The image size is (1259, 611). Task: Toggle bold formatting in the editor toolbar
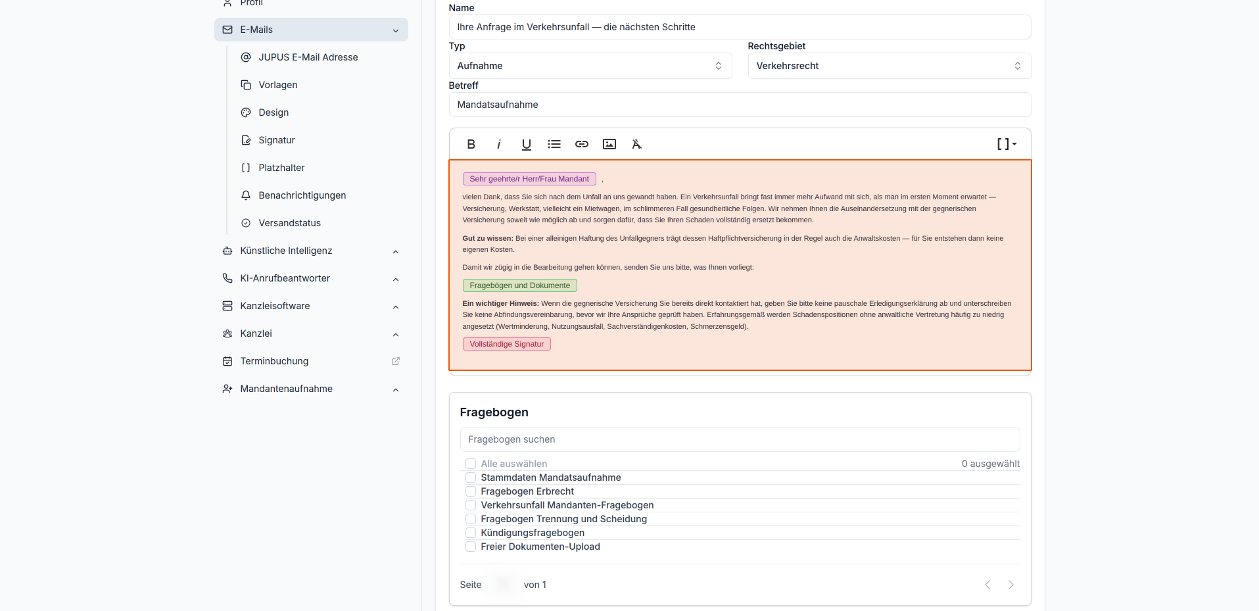471,144
